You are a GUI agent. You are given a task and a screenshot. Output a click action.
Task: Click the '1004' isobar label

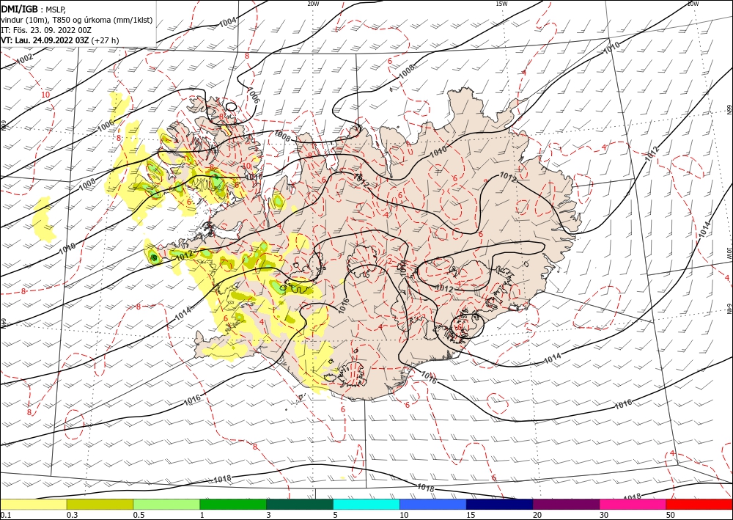228,22
